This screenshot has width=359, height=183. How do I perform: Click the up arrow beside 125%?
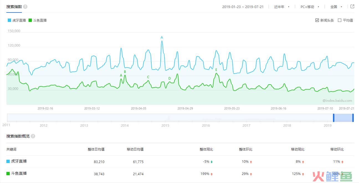pos(303,174)
